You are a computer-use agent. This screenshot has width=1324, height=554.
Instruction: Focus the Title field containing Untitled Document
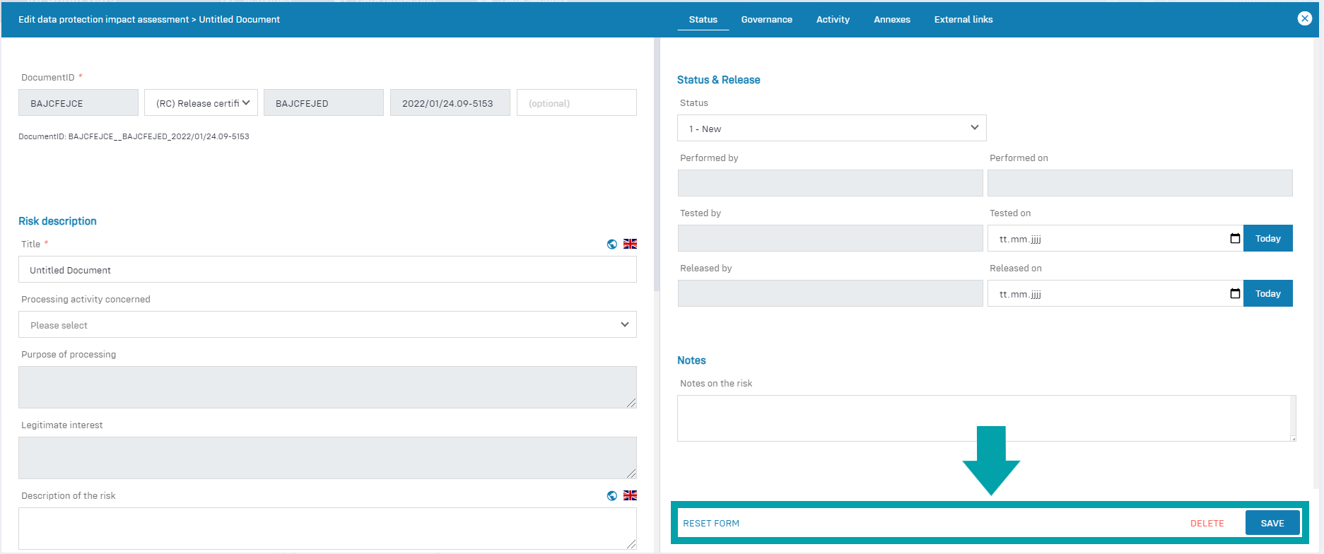pyautogui.click(x=327, y=270)
